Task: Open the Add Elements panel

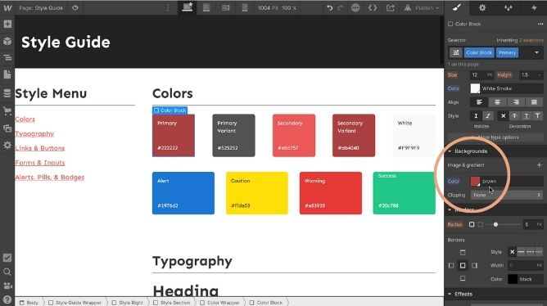Action: [7, 24]
